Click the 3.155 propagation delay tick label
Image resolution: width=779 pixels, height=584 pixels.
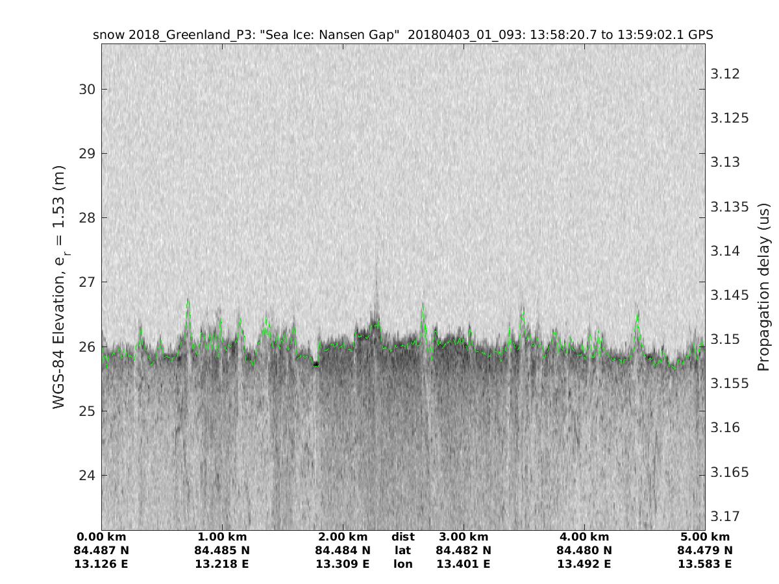(x=730, y=383)
